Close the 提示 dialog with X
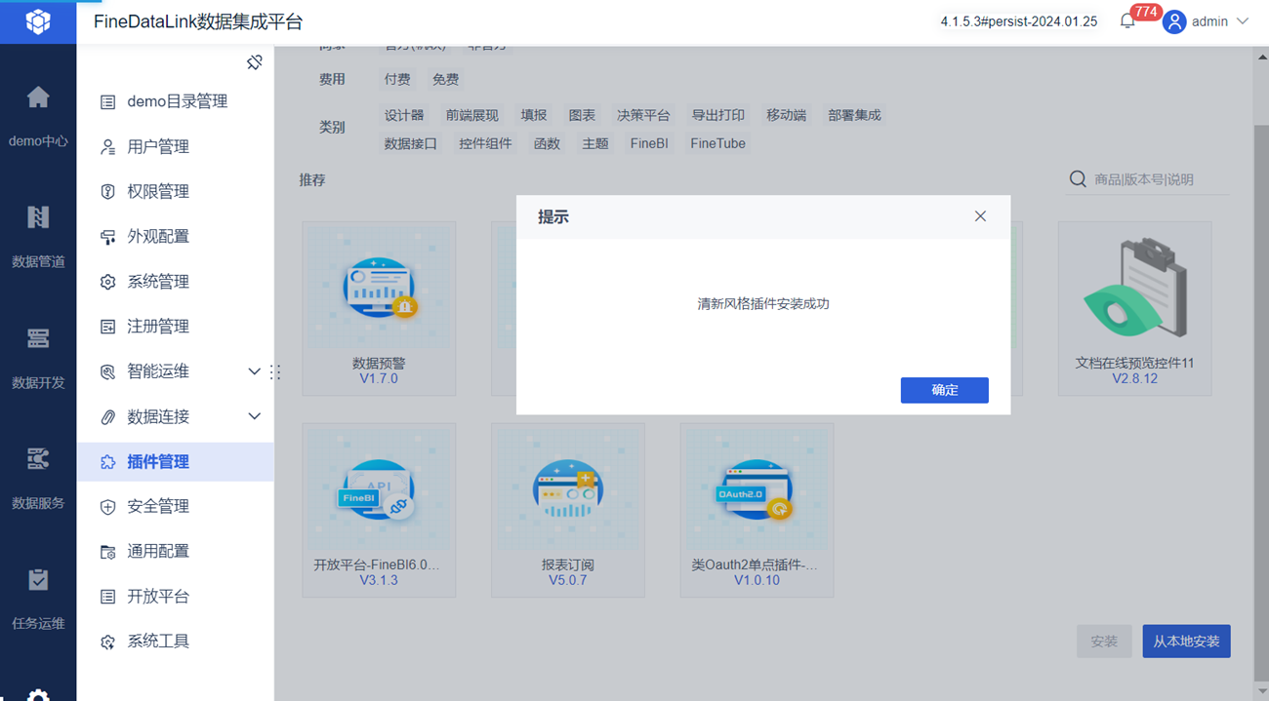 [x=980, y=216]
